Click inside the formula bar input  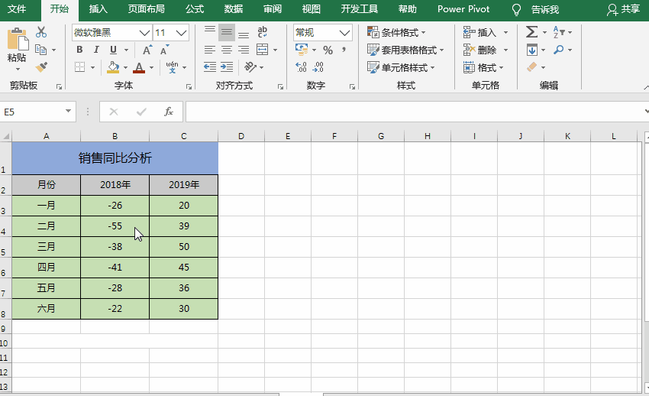(x=414, y=112)
